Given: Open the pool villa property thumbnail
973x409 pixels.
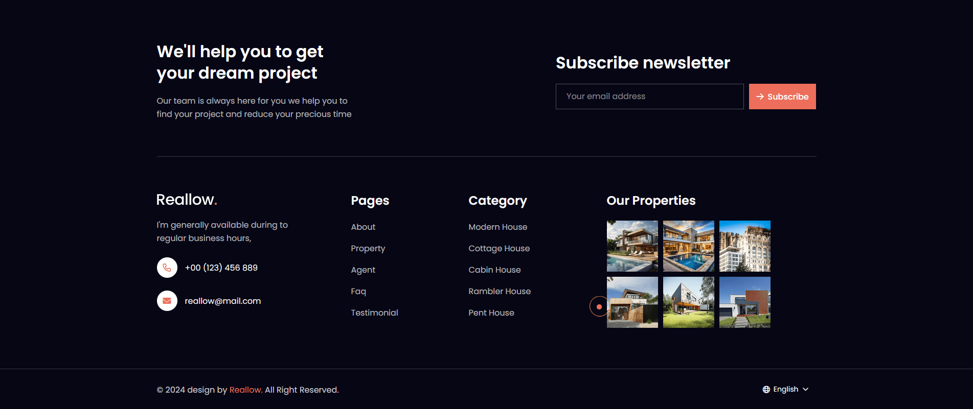Looking at the screenshot, I should pyautogui.click(x=689, y=246).
